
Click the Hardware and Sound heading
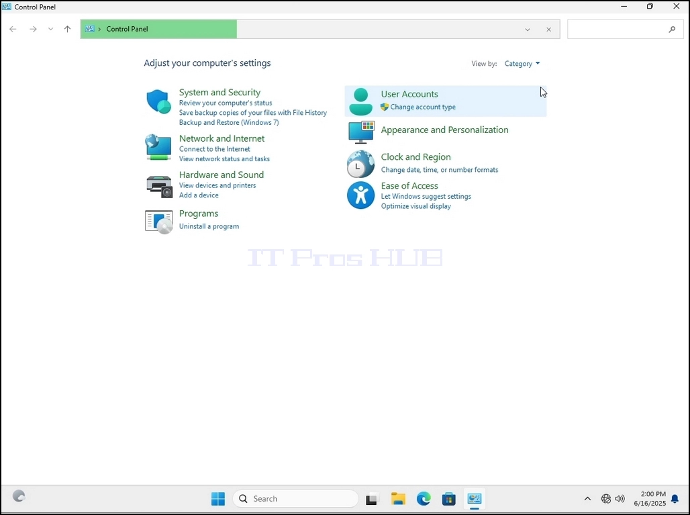pyautogui.click(x=221, y=175)
